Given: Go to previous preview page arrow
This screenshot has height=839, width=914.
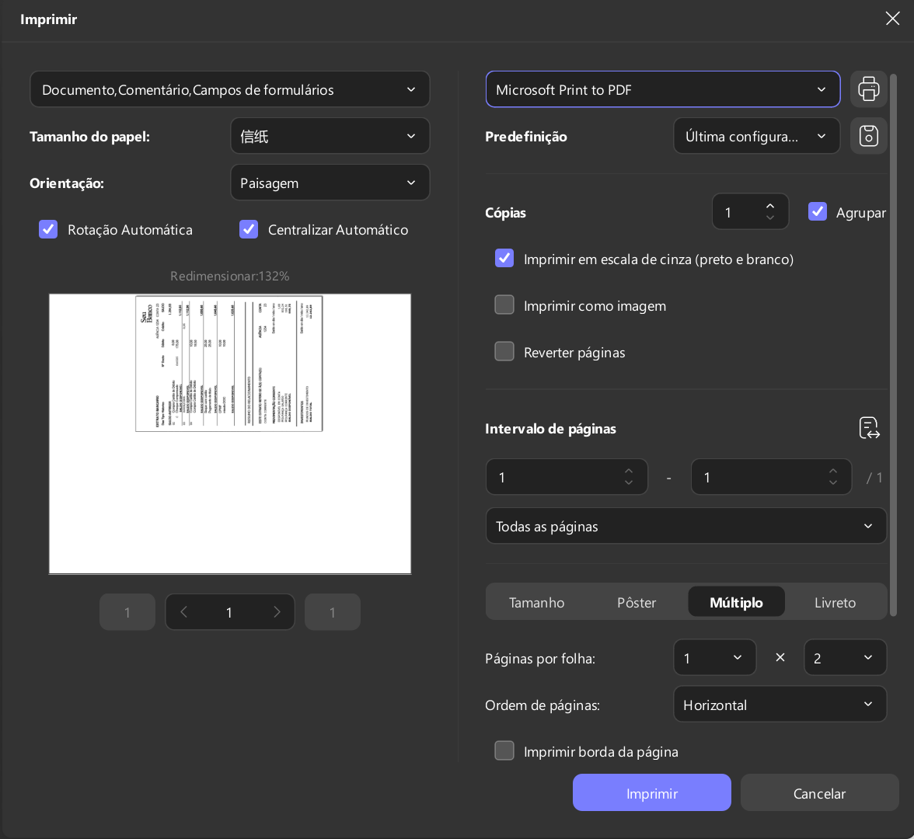Looking at the screenshot, I should (183, 612).
